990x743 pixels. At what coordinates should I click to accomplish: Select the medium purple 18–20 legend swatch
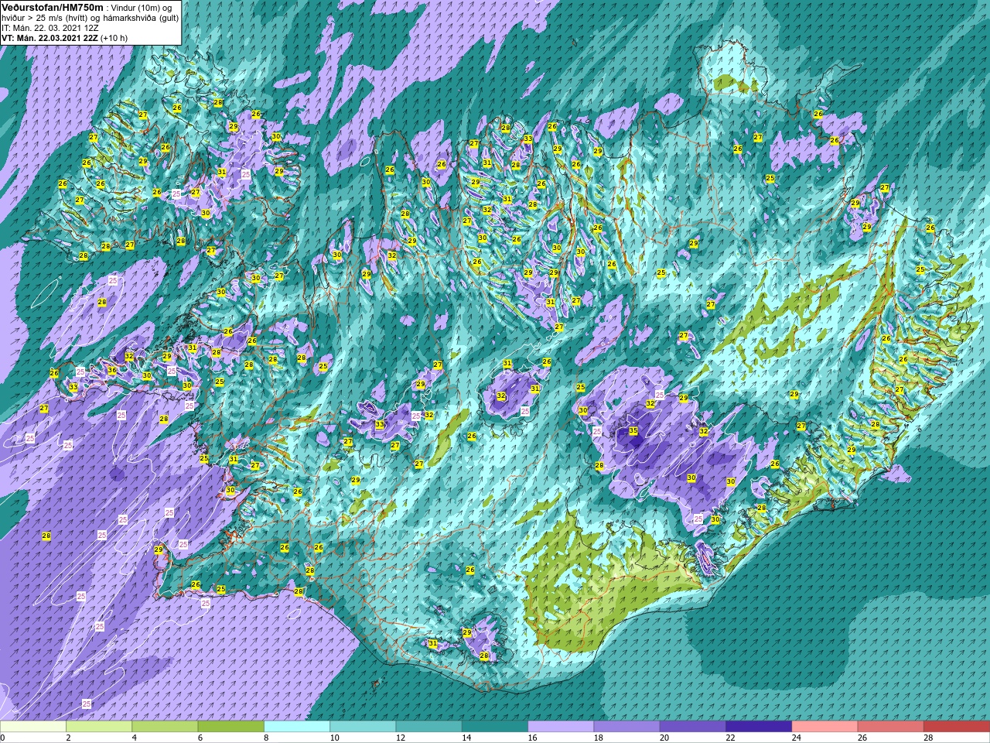pos(626,727)
